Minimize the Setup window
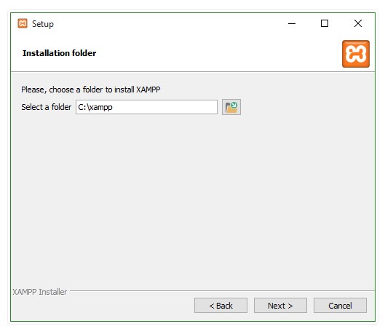Viewport: 385px width, 329px height. click(292, 23)
